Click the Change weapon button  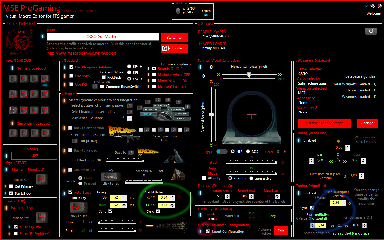(x=367, y=123)
